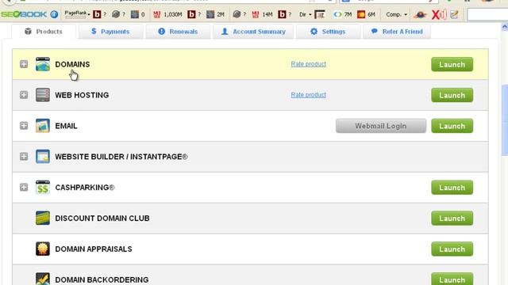The width and height of the screenshot is (508, 285).
Task: Click the Domain Appraisals sun icon
Action: 43,249
